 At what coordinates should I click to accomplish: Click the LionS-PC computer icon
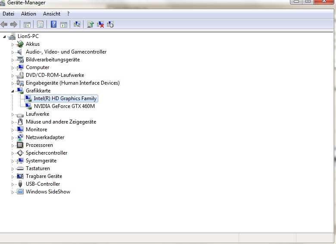pyautogui.click(x=12, y=36)
